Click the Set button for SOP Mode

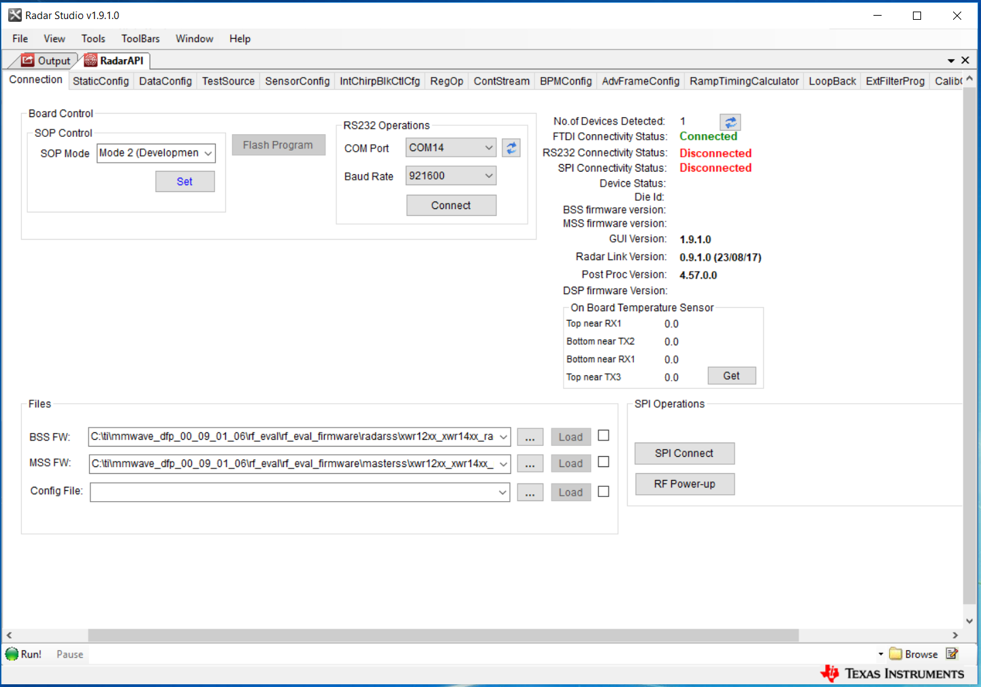pos(184,182)
